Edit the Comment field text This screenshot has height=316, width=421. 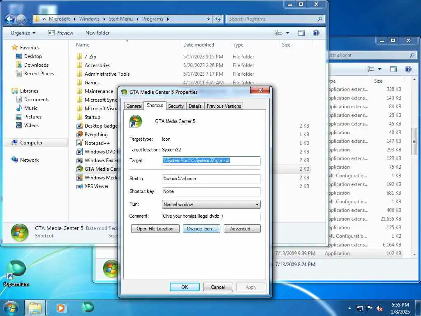211,216
